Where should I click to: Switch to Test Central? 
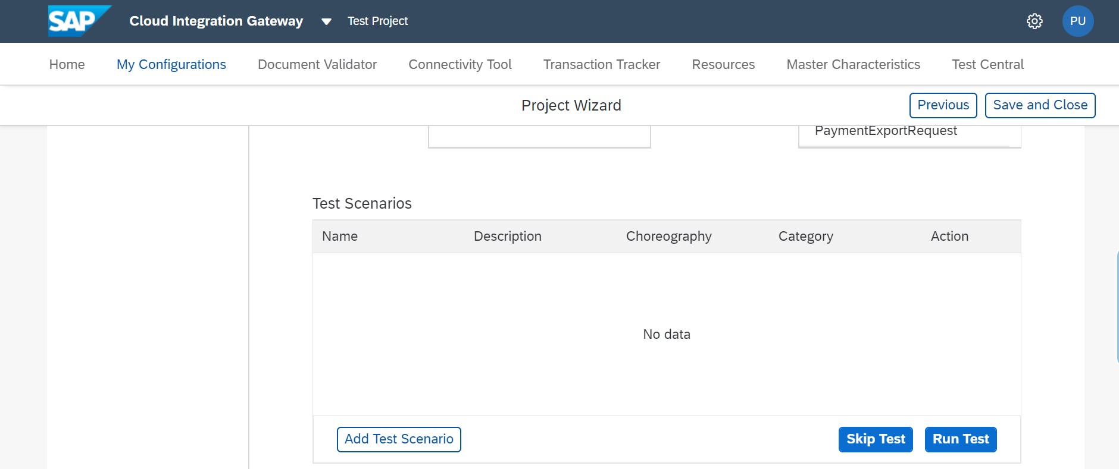pyautogui.click(x=987, y=64)
